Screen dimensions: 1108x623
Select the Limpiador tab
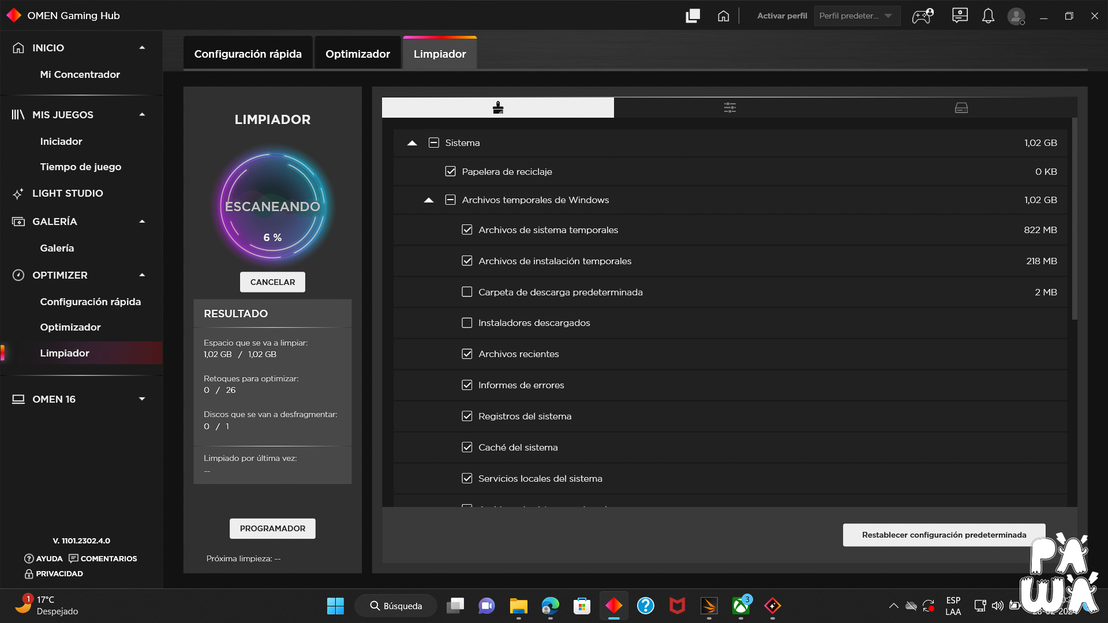coord(440,53)
